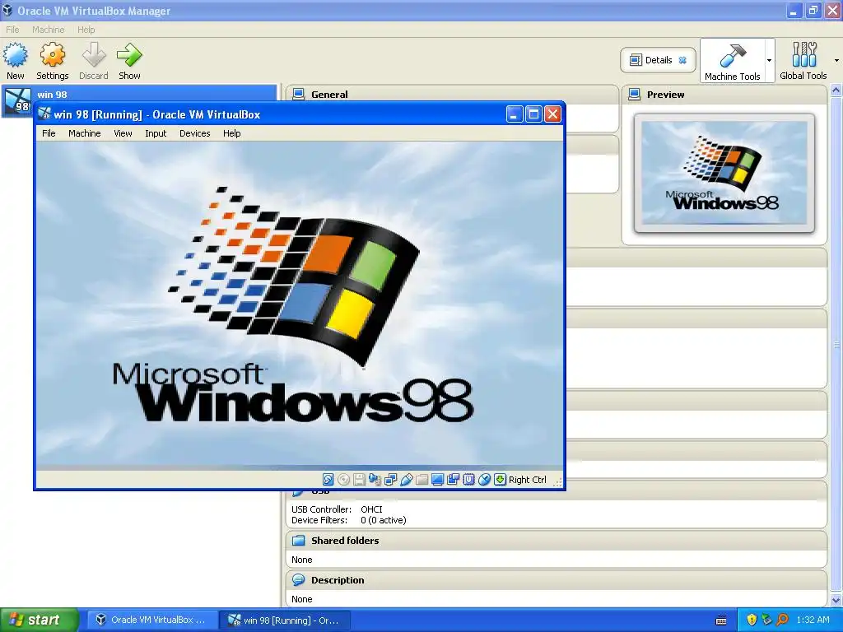Click the magnifier tray icon
The height and width of the screenshot is (632, 843).
click(782, 620)
